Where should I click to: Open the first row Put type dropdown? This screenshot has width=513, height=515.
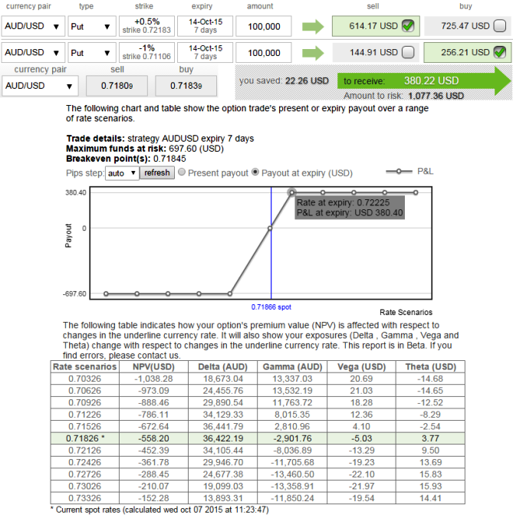pos(92,26)
